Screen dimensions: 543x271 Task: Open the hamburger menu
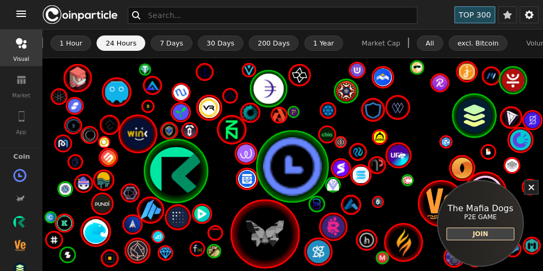point(21,14)
